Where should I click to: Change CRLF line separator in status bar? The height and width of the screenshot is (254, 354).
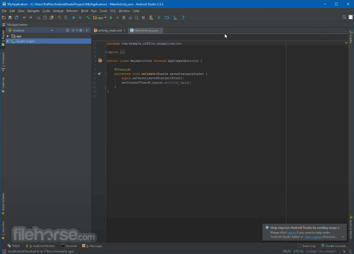click(x=286, y=251)
